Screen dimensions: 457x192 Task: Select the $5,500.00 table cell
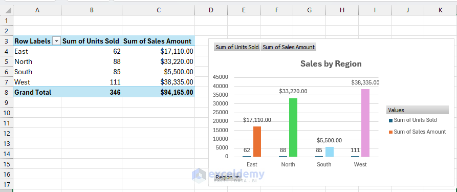(x=159, y=72)
